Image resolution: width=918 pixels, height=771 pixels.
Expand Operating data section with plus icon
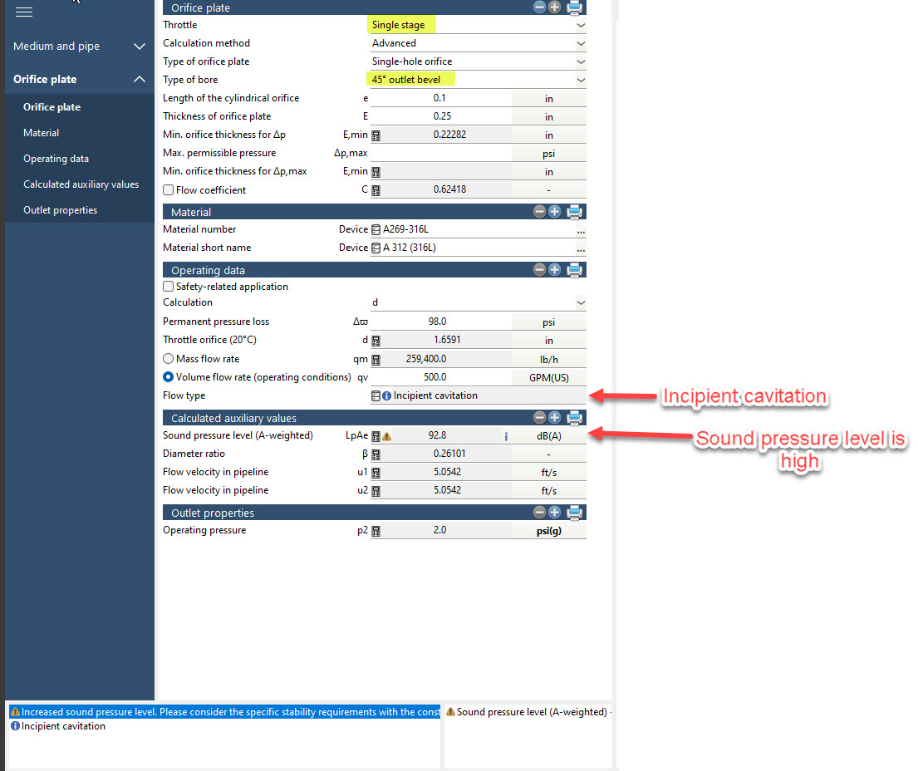coord(555,270)
